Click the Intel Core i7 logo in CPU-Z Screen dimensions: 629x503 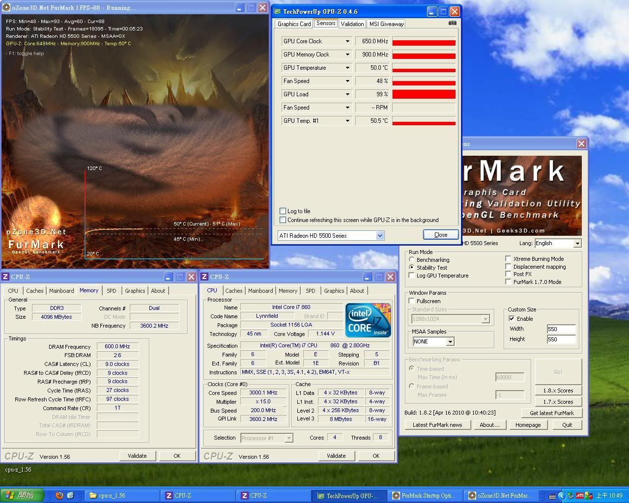click(368, 320)
